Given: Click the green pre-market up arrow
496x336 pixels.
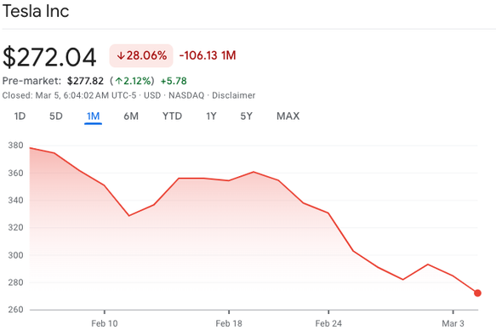Looking at the screenshot, I should tap(118, 81).
